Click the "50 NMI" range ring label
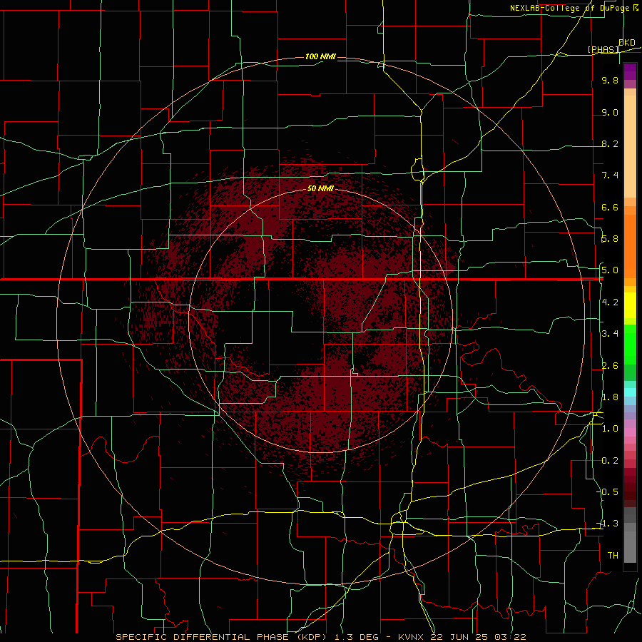 (x=320, y=188)
